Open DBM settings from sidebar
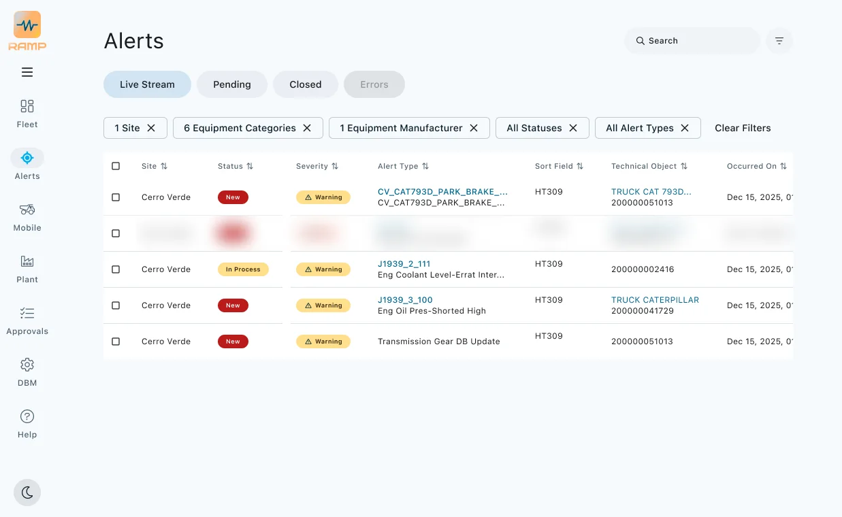 27,372
